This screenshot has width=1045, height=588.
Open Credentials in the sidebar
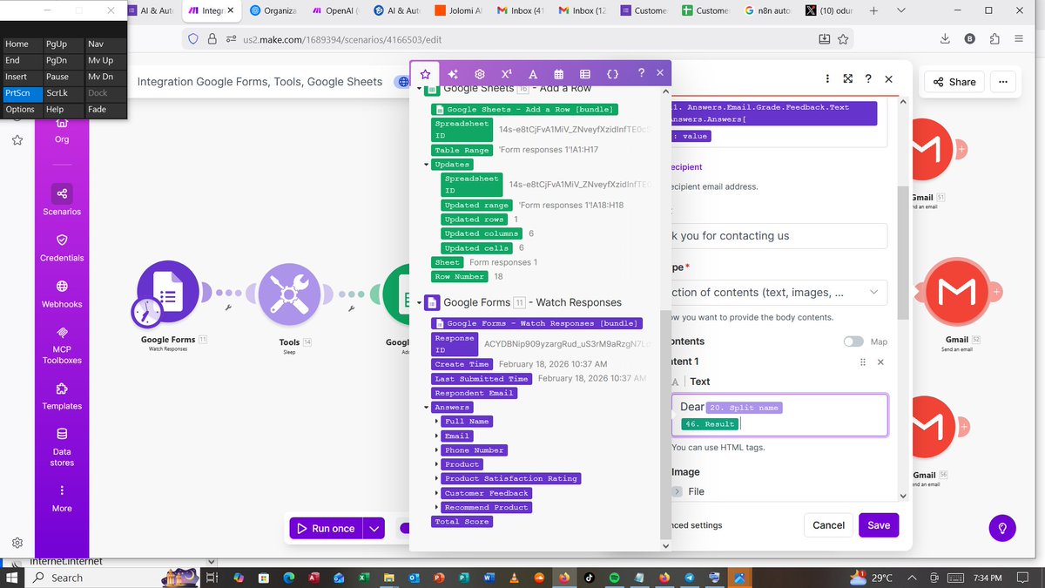pyautogui.click(x=62, y=247)
